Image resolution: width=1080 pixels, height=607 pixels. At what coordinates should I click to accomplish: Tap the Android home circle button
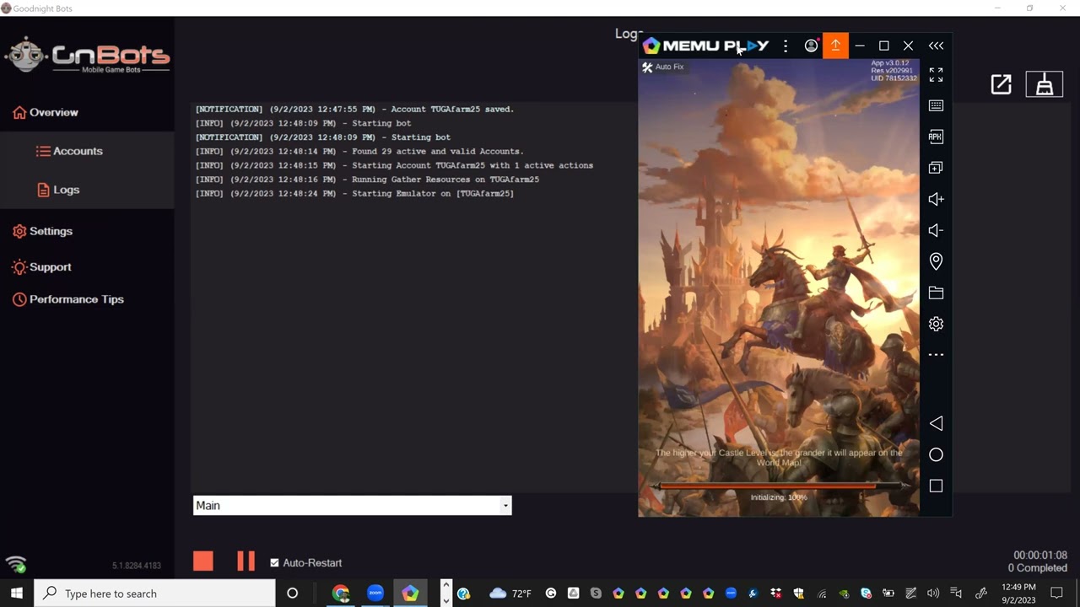pyautogui.click(x=936, y=454)
